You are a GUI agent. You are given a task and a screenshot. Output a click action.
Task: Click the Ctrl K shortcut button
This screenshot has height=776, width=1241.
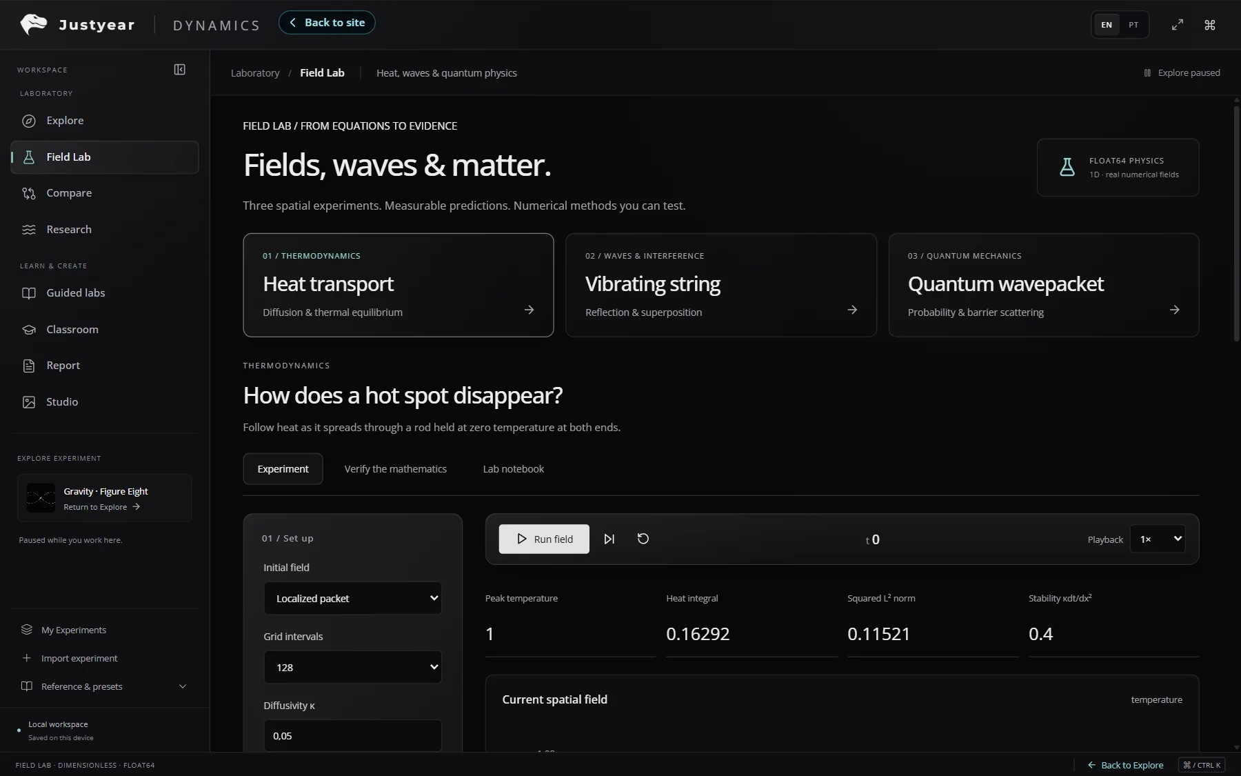pos(1202,765)
